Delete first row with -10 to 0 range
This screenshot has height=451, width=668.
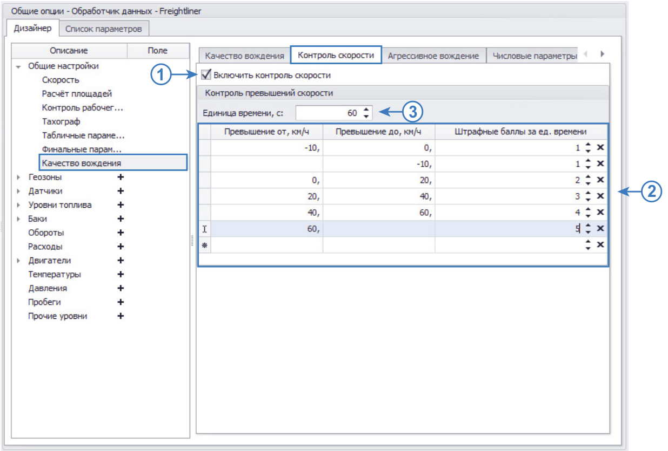600,148
